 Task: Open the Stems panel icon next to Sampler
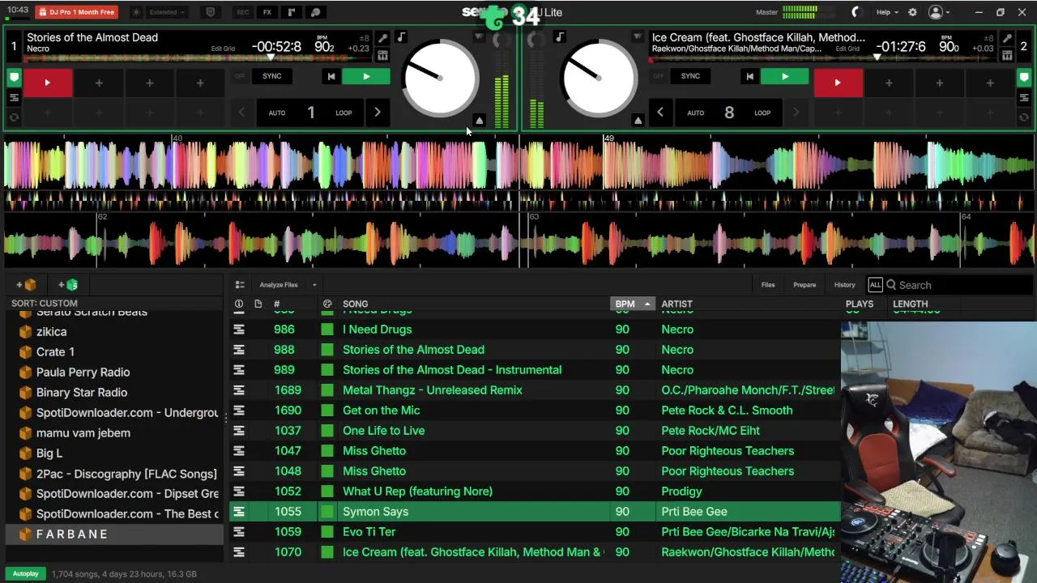(316, 12)
